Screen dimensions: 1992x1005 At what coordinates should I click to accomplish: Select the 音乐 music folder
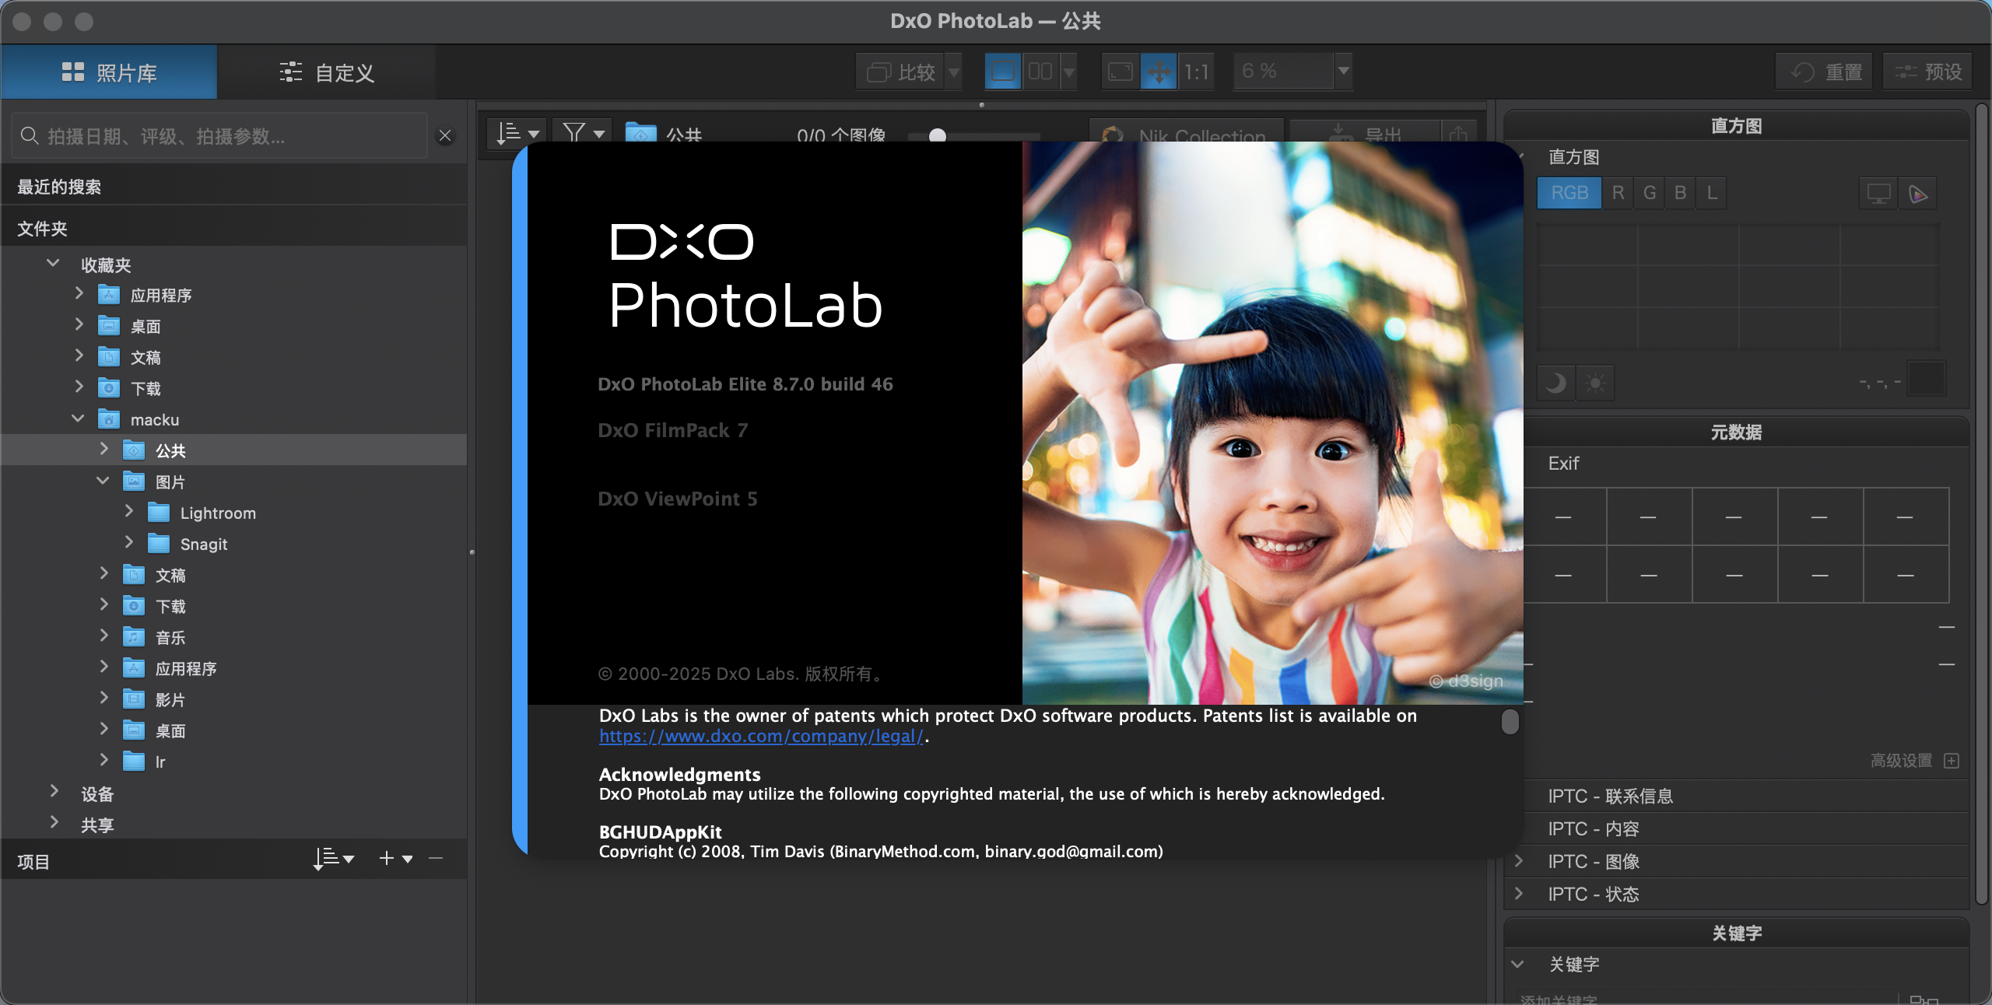coord(170,637)
